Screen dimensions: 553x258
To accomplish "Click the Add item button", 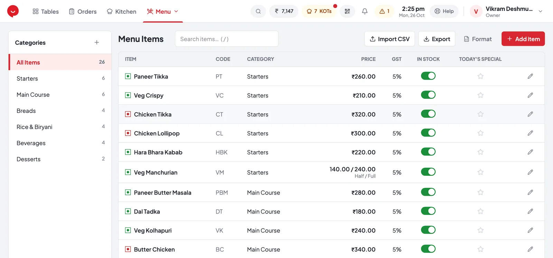I will click(x=523, y=39).
